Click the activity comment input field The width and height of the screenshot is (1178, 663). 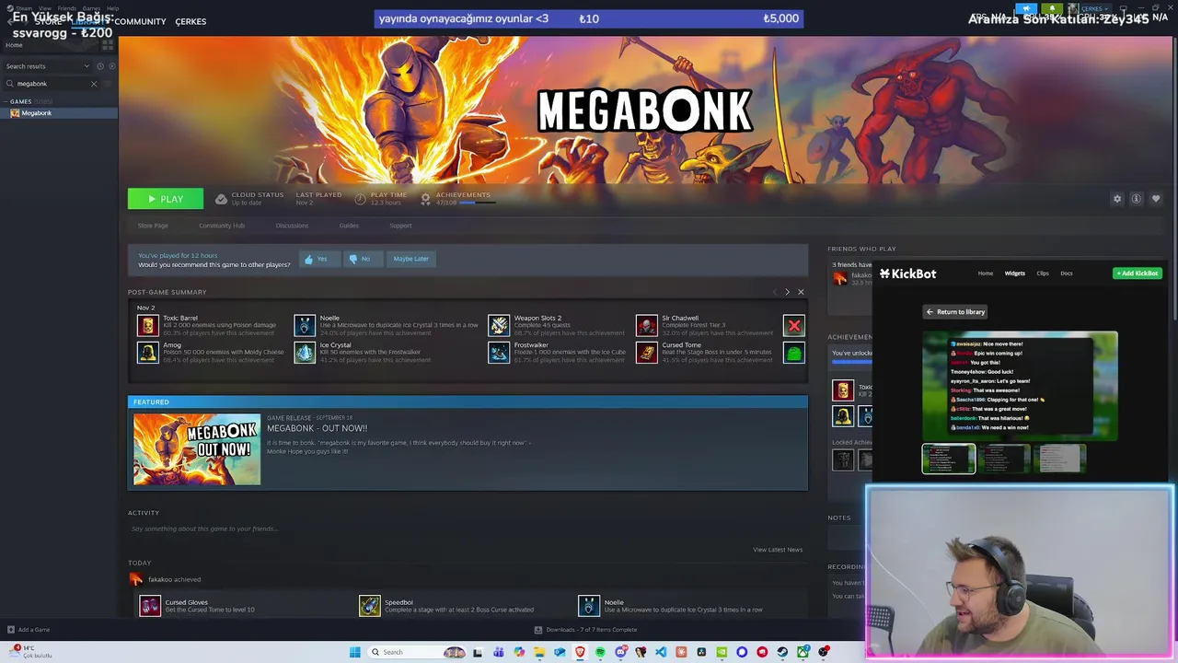pyautogui.click(x=468, y=529)
